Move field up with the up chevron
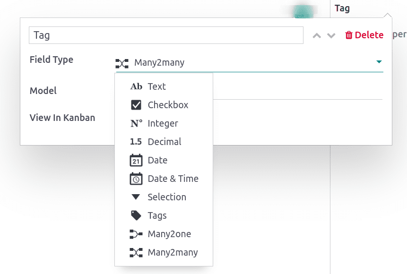 click(317, 35)
